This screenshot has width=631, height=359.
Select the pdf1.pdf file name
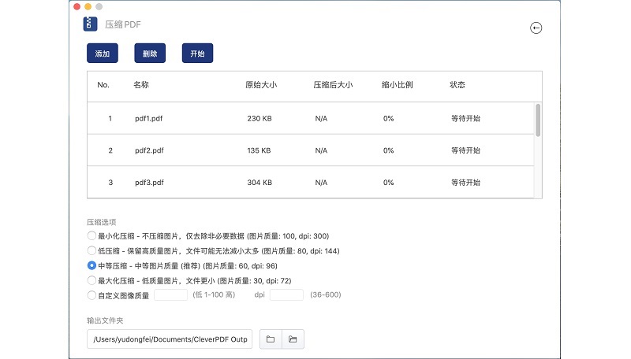pyautogui.click(x=149, y=118)
